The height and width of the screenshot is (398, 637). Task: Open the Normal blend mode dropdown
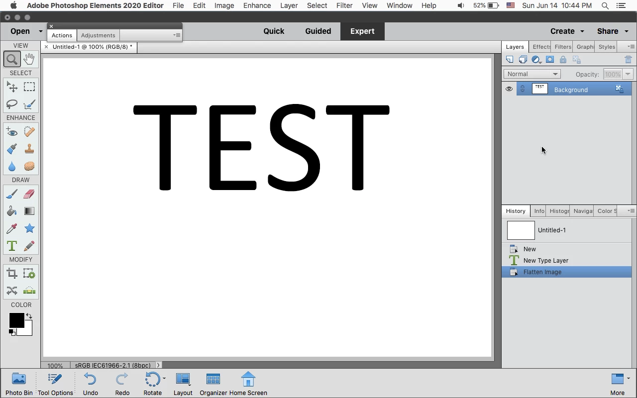(532, 74)
